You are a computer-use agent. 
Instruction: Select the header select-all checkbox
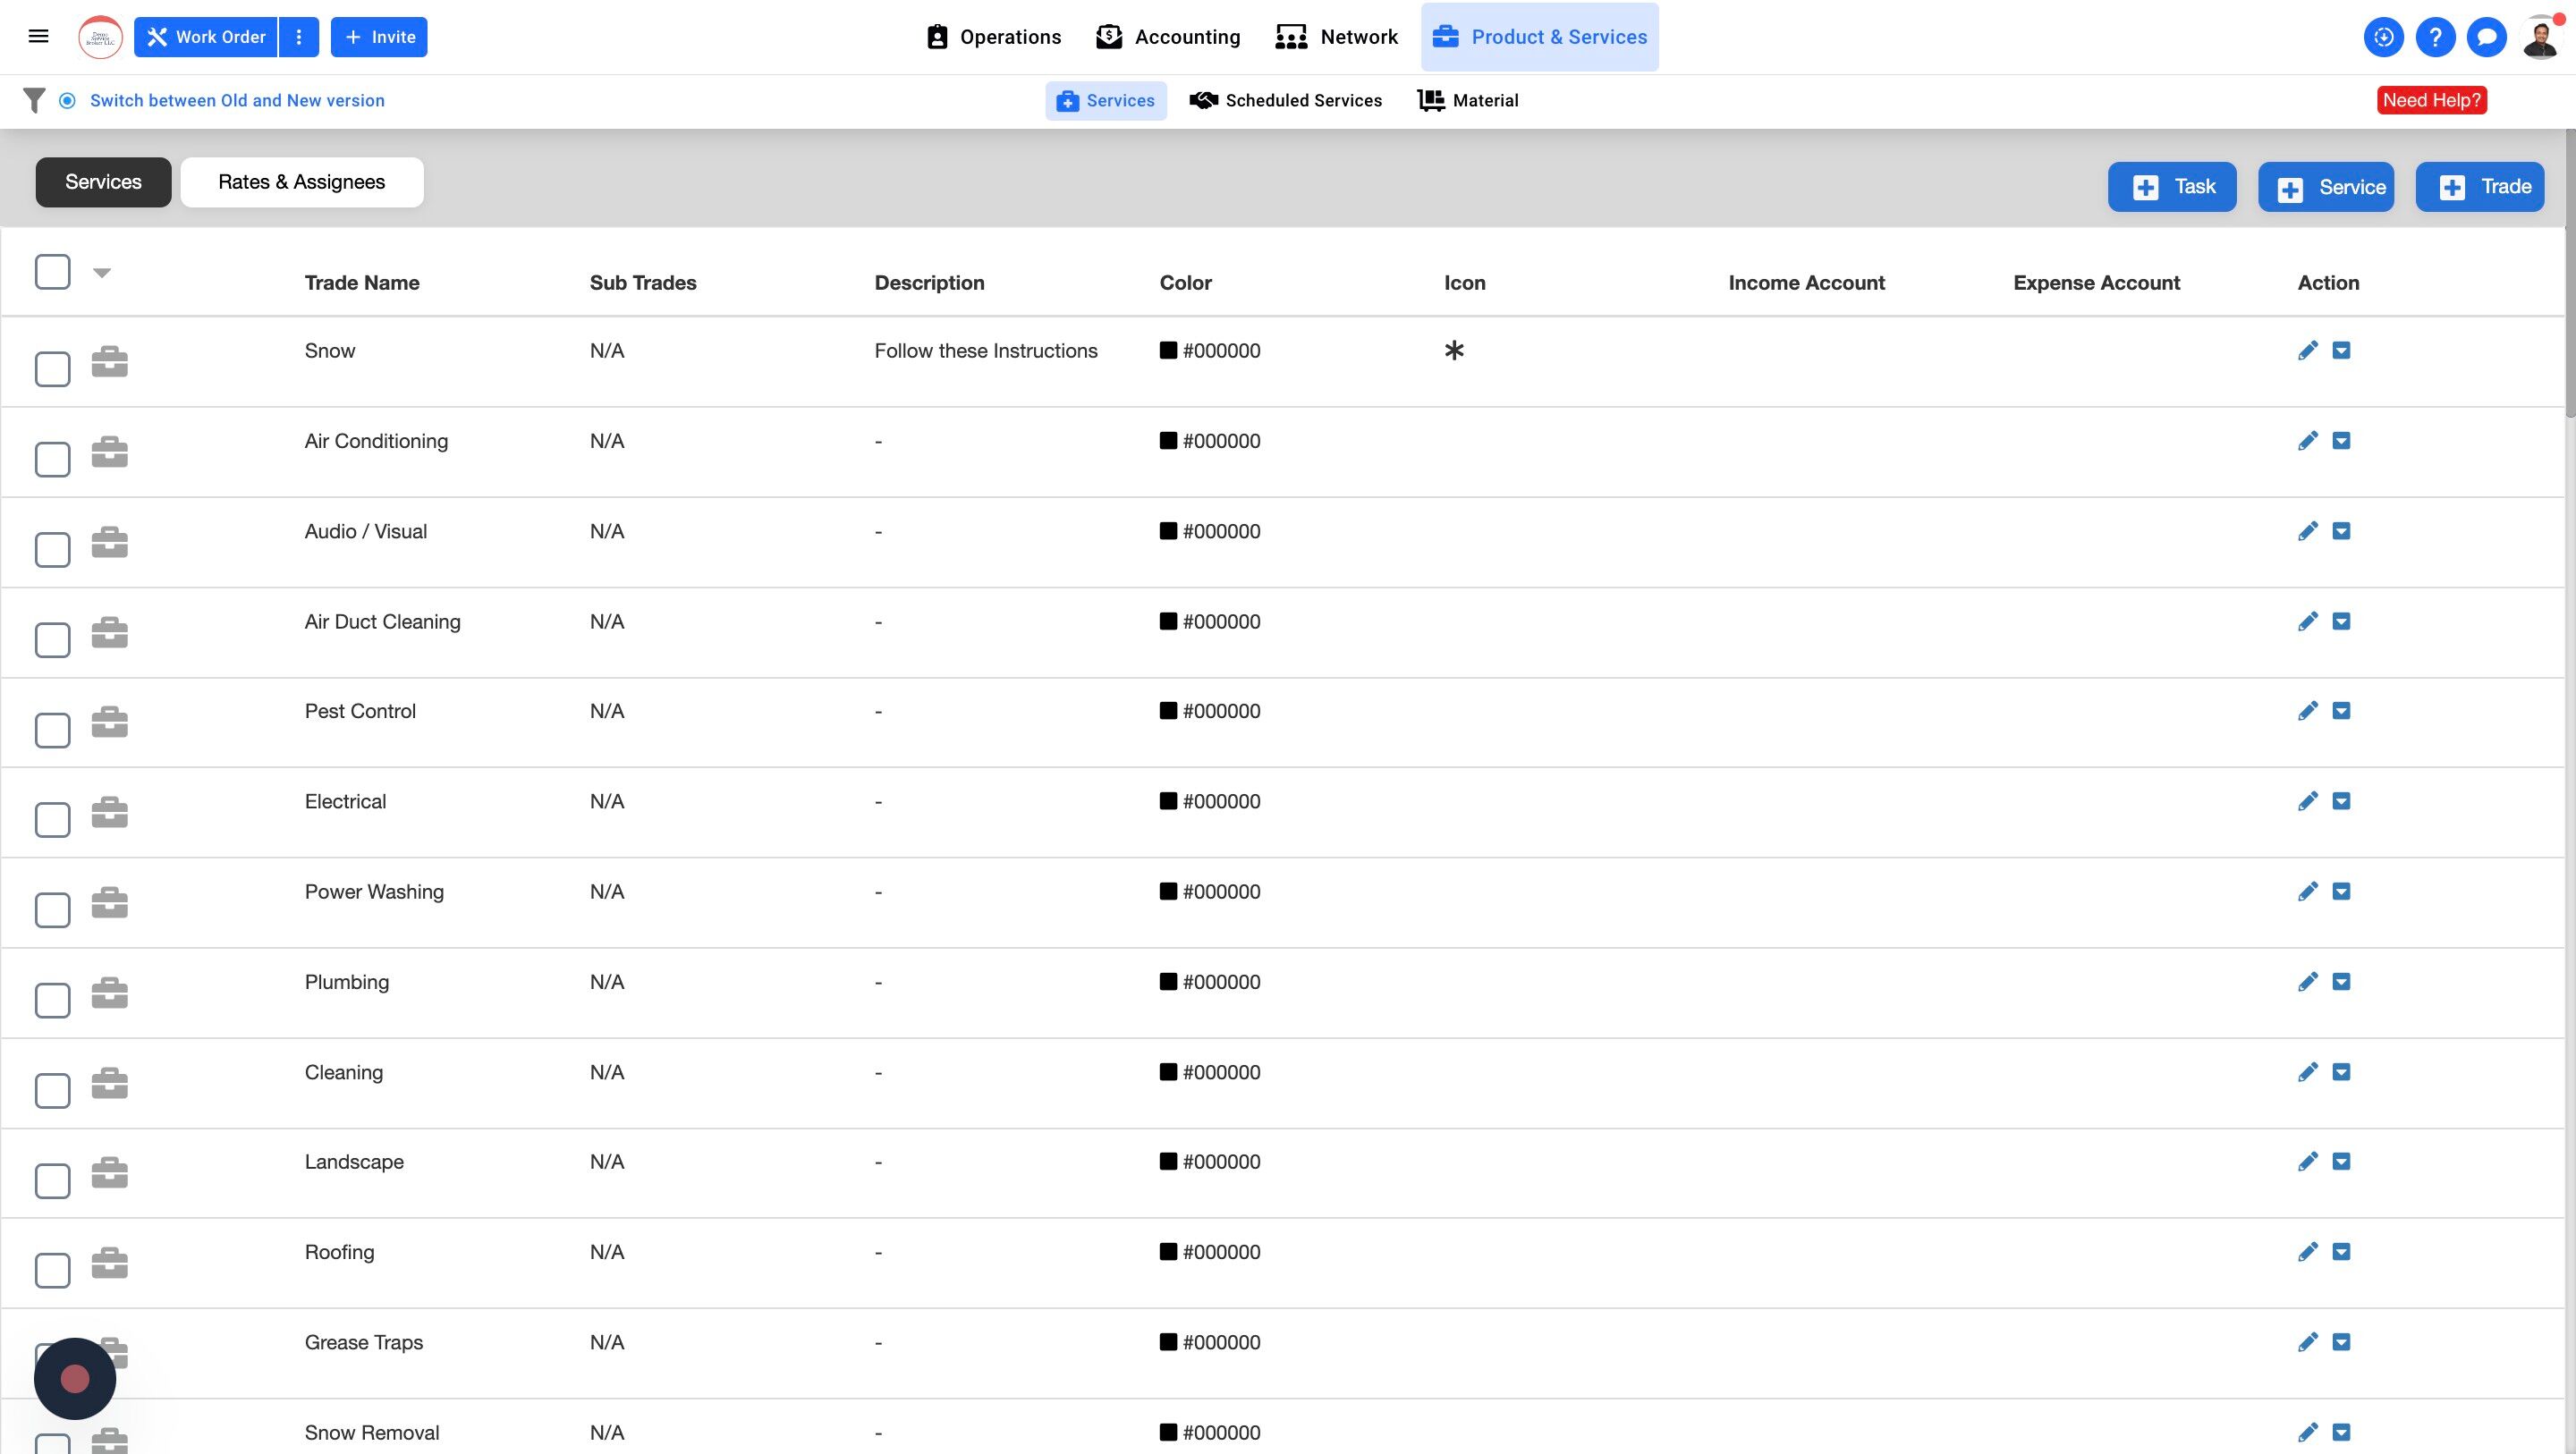[52, 272]
